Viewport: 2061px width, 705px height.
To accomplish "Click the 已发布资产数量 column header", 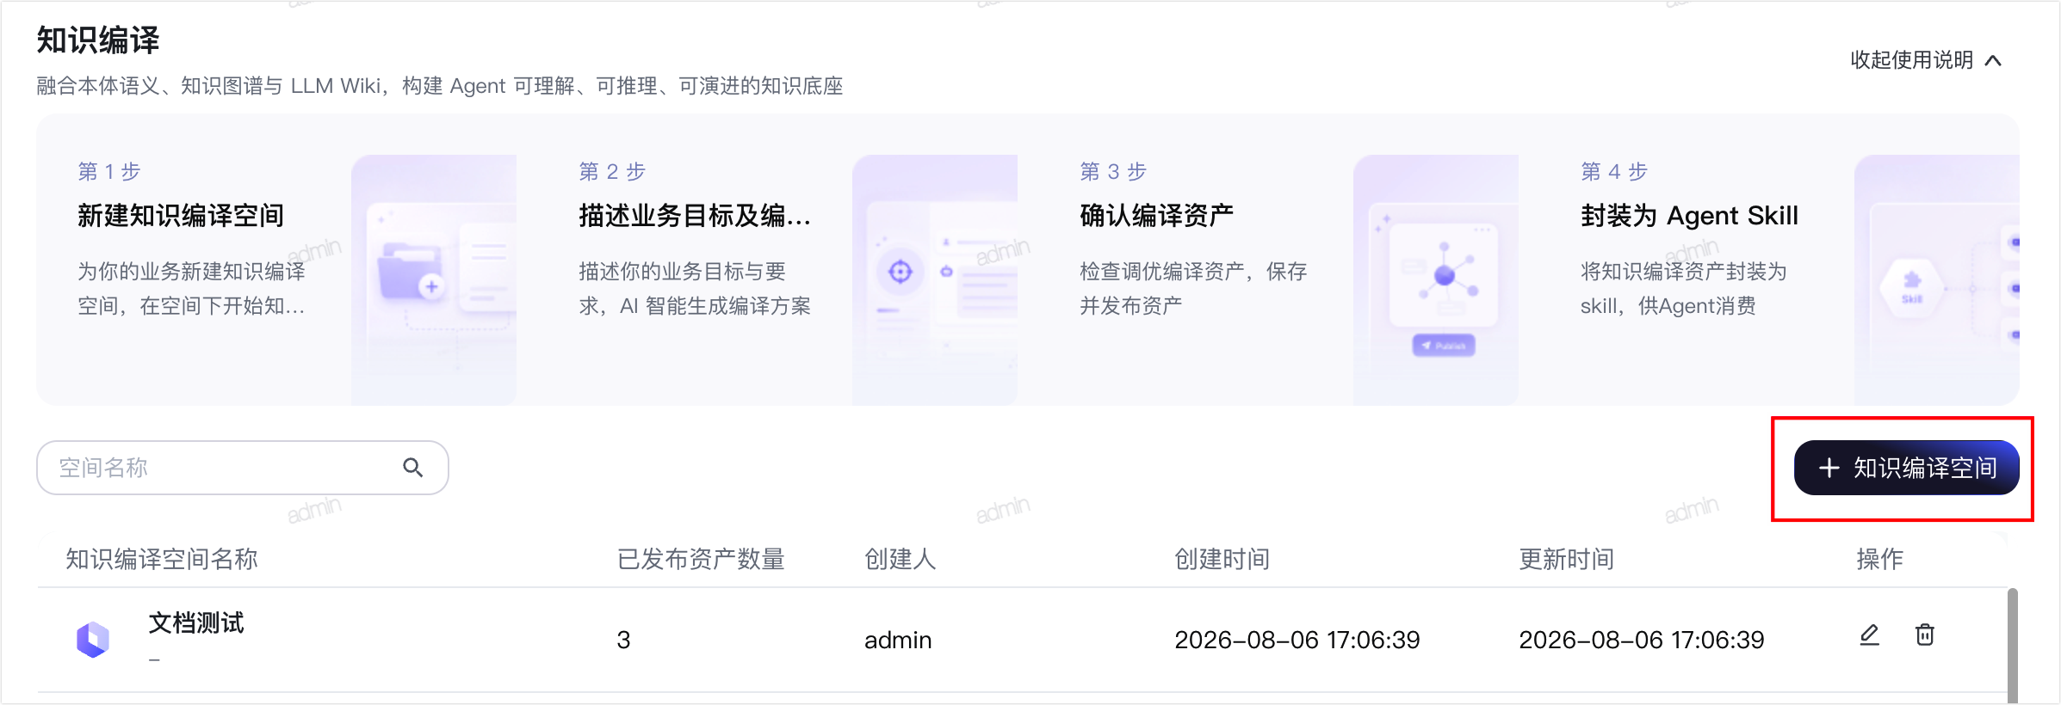I will point(701,559).
